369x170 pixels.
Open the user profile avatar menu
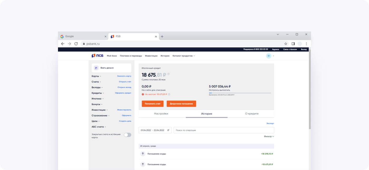[269, 56]
